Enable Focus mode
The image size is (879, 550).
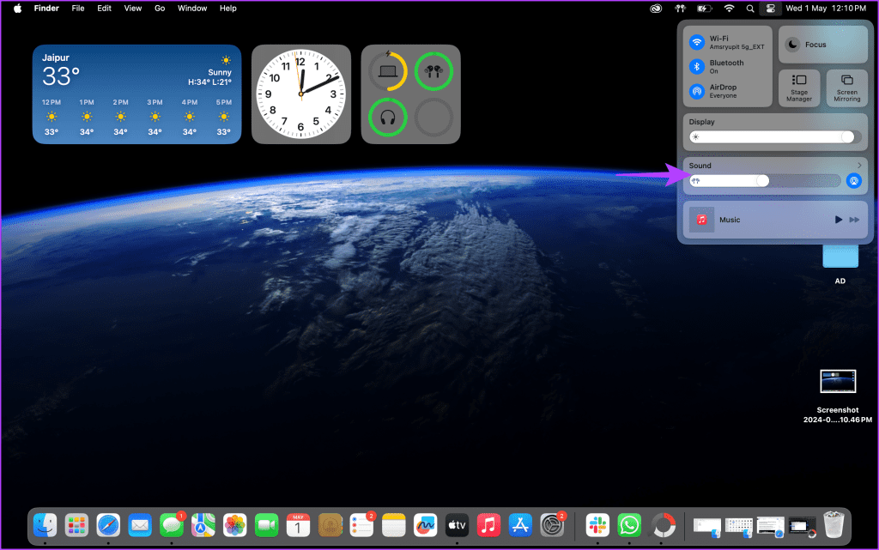pyautogui.click(x=823, y=45)
